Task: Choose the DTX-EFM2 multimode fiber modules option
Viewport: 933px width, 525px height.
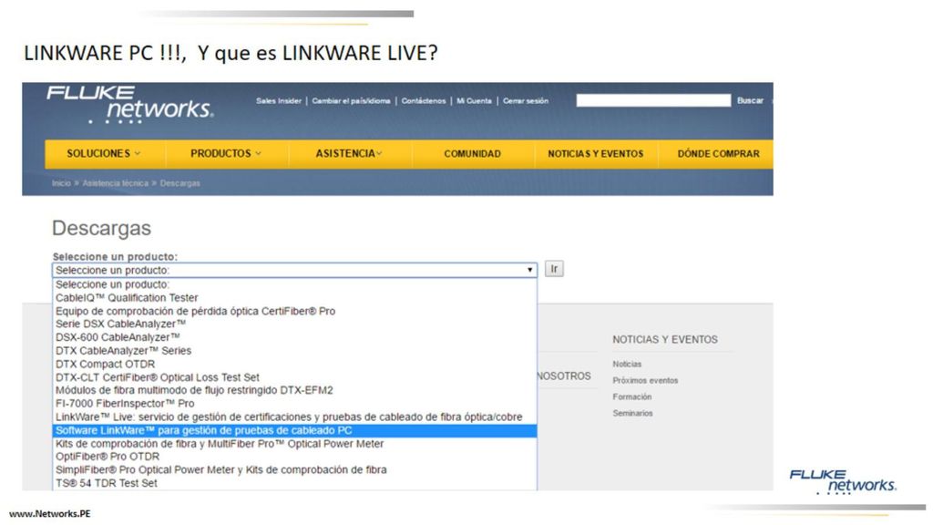Action: [x=294, y=390]
